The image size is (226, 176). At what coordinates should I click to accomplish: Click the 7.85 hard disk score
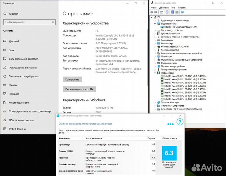[x=153, y=171]
